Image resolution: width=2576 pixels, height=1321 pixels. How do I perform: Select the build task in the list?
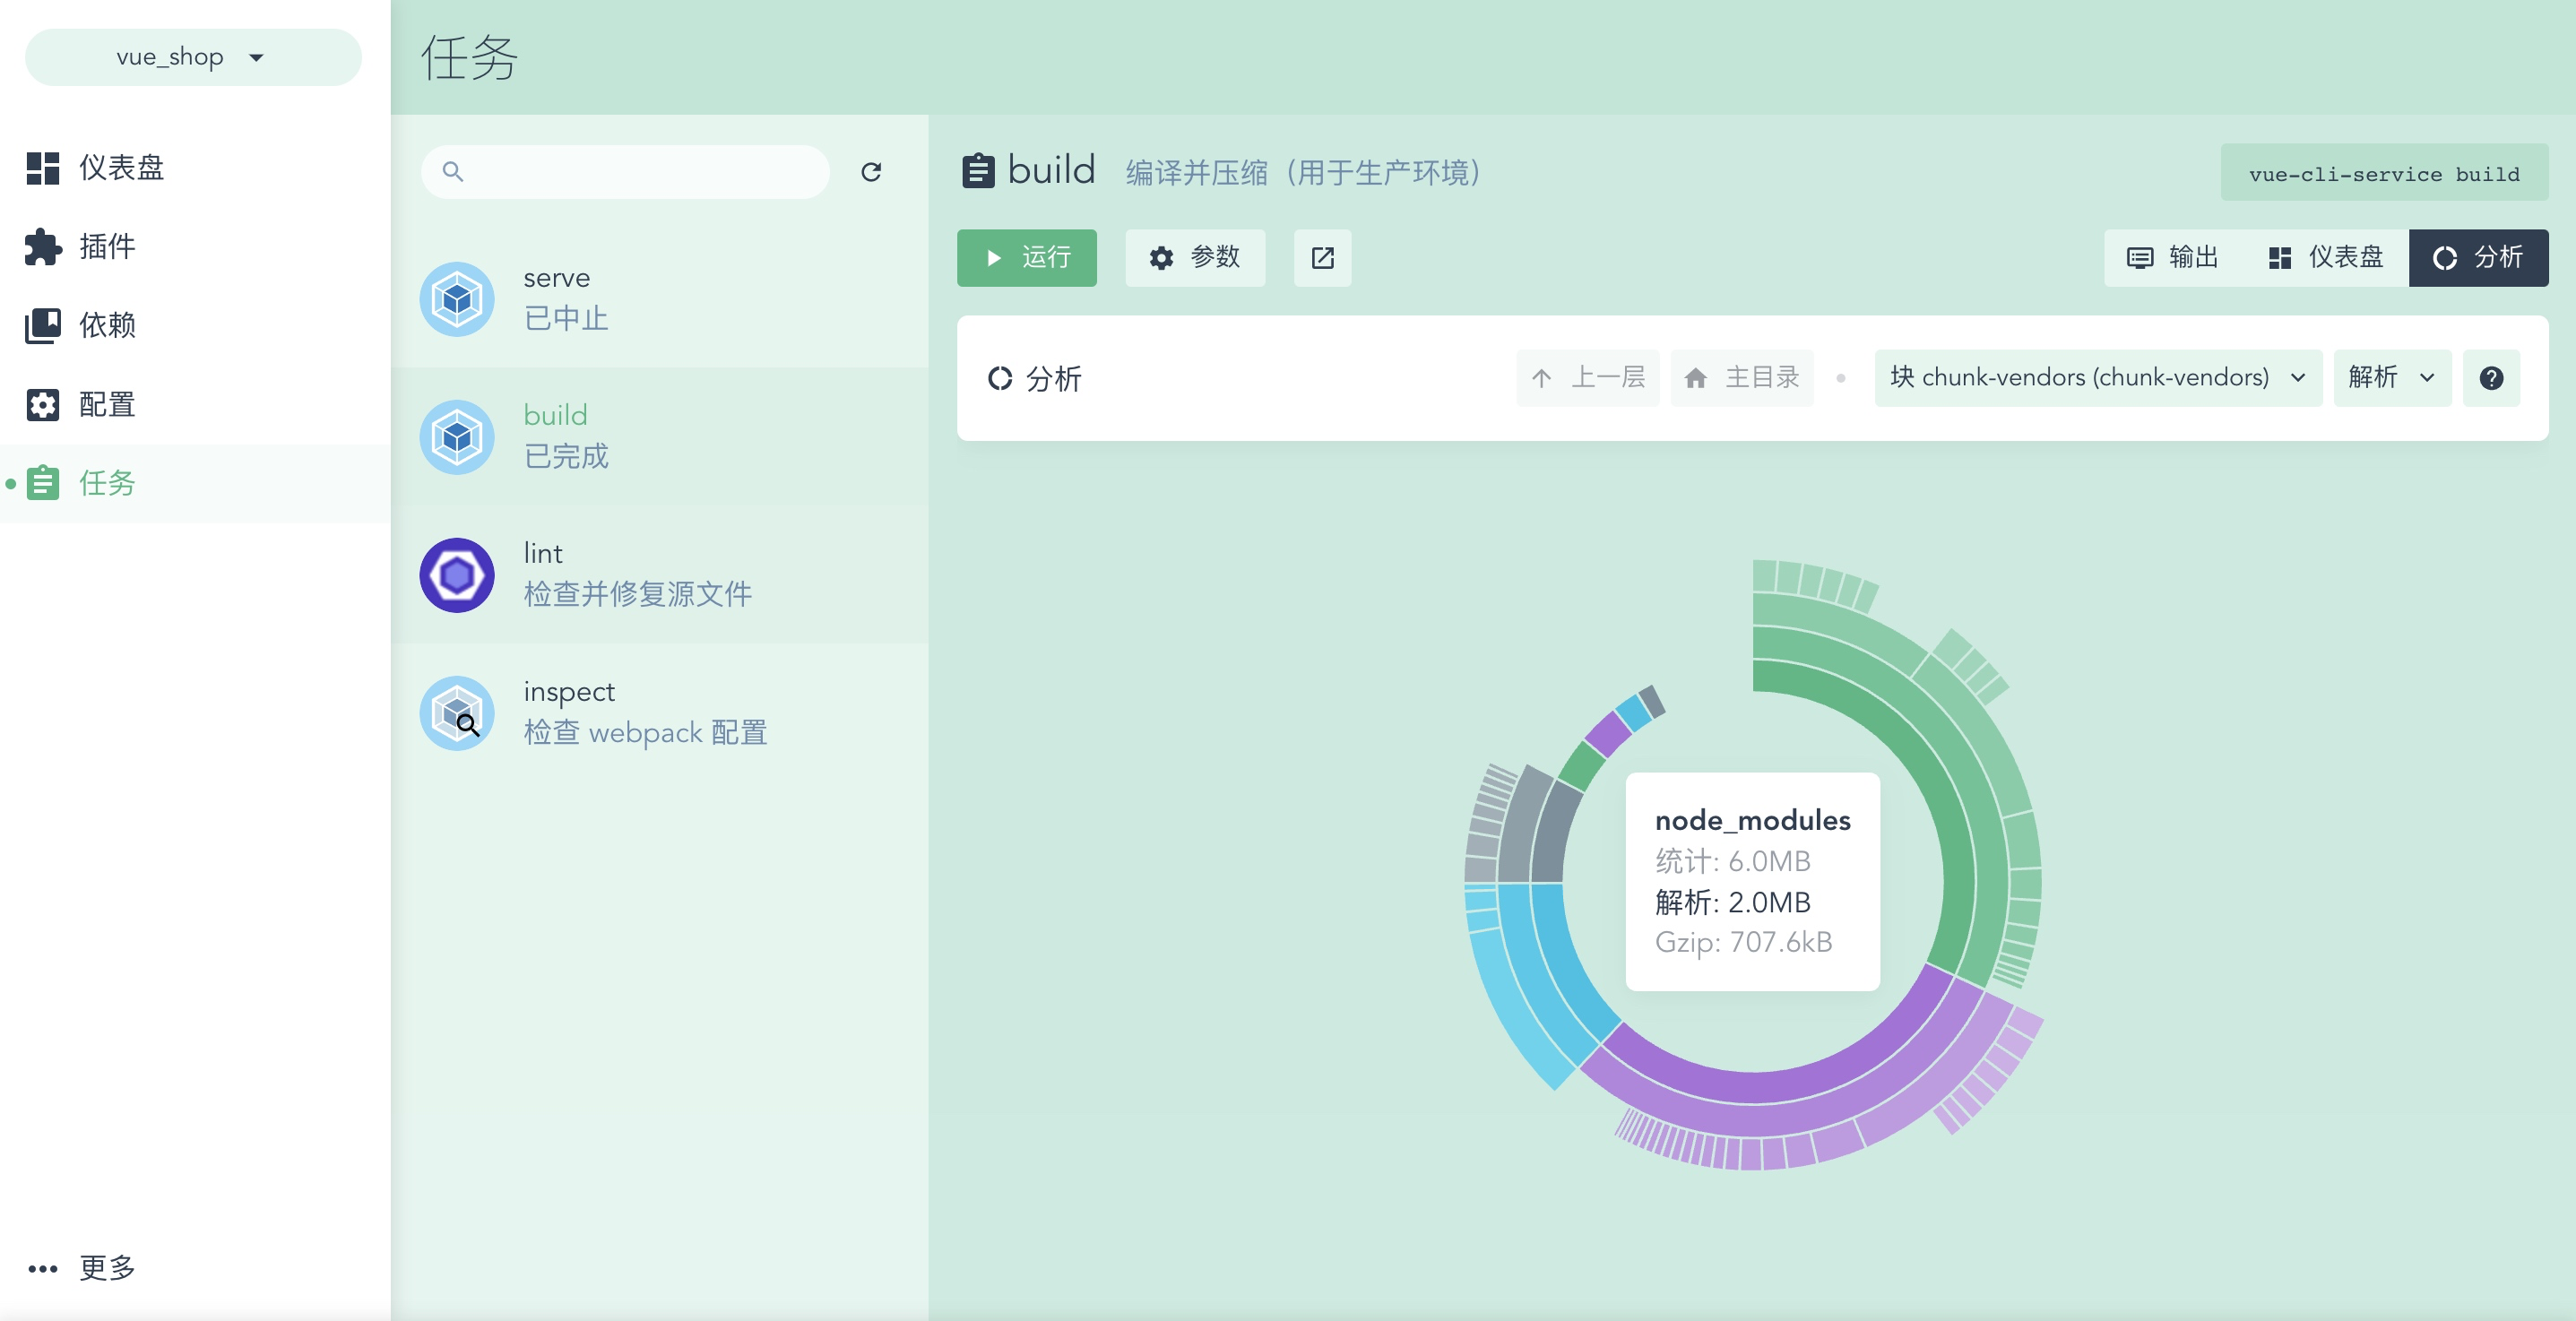click(659, 436)
